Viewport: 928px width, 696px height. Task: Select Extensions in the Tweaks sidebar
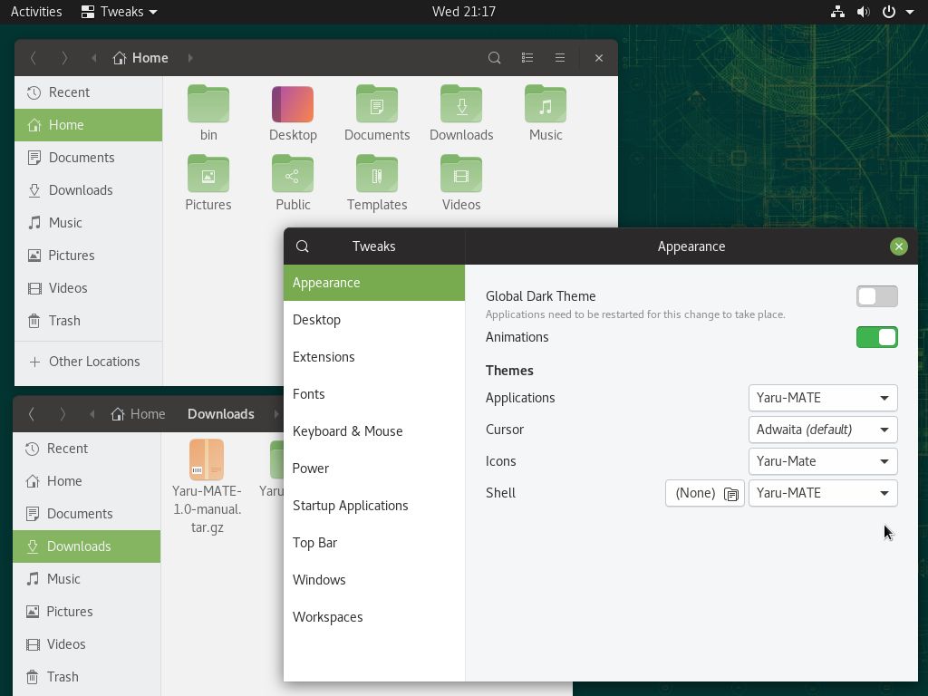(324, 356)
